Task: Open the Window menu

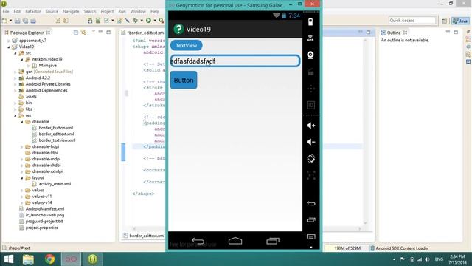Action: pyautogui.click(x=138, y=11)
